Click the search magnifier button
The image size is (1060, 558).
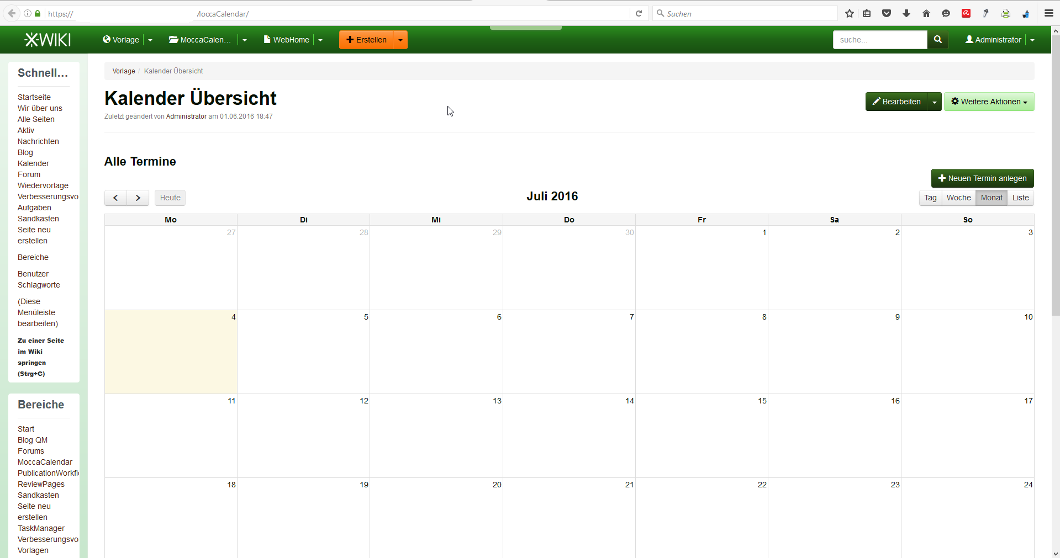tap(937, 40)
